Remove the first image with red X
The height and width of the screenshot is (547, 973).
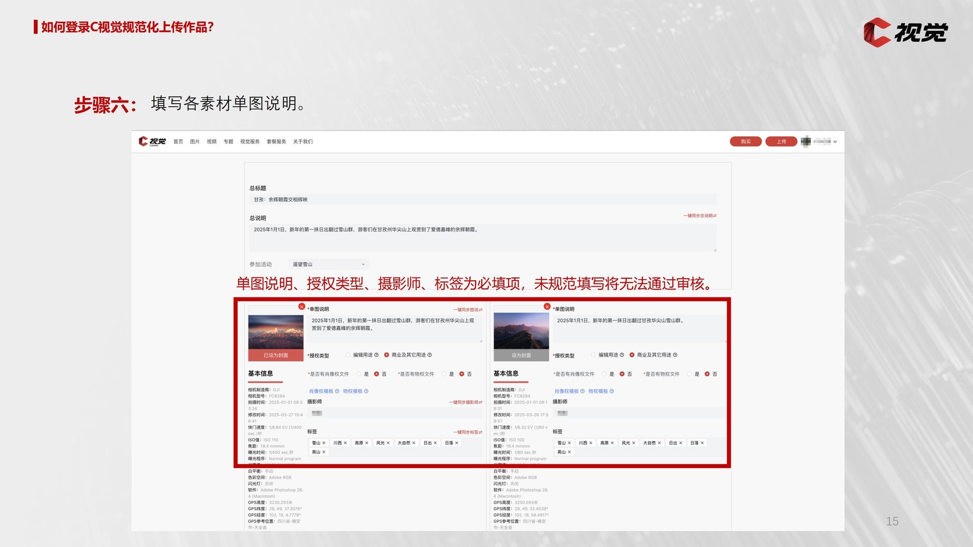click(302, 307)
